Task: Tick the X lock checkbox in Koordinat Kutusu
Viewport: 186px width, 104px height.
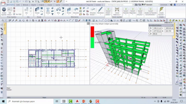Action: (150, 28)
